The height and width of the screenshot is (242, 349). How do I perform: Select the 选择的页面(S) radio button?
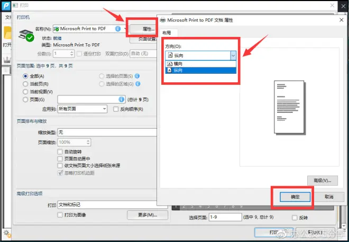pos(102,76)
